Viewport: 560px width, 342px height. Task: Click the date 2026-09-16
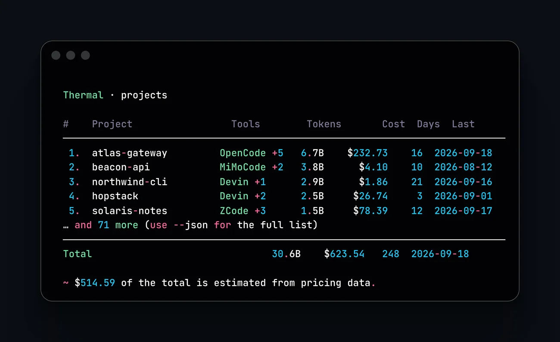point(463,182)
